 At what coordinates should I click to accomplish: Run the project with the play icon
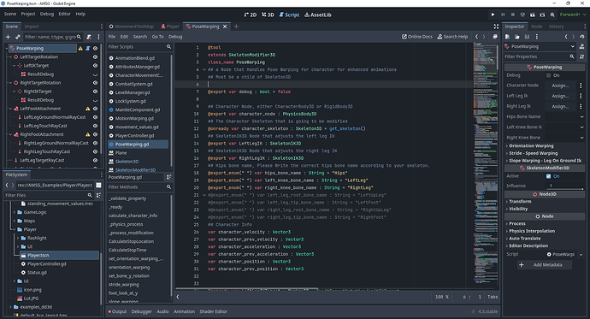coord(493,15)
